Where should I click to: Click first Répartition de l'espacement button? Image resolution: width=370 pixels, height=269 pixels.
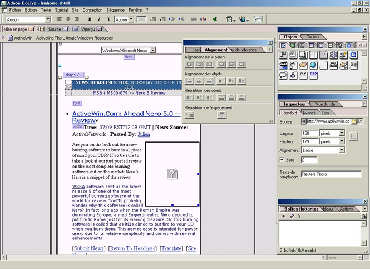click(x=189, y=115)
